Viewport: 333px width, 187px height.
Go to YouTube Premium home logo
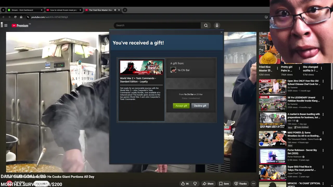(20, 25)
